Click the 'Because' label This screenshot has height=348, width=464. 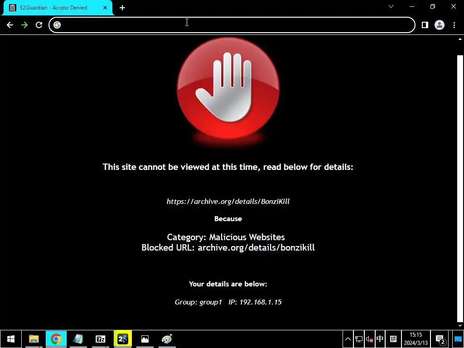[228, 219]
